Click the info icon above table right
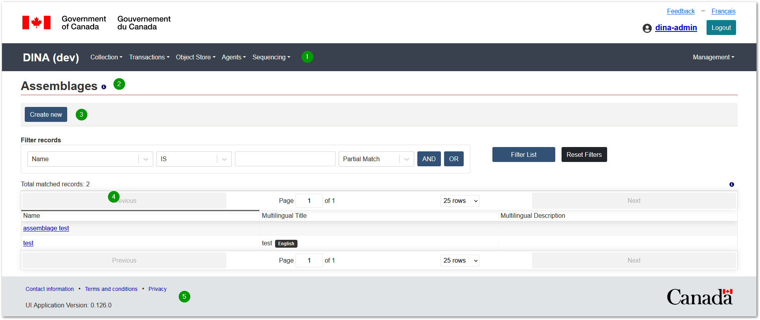The width and height of the screenshot is (760, 320). (x=732, y=184)
